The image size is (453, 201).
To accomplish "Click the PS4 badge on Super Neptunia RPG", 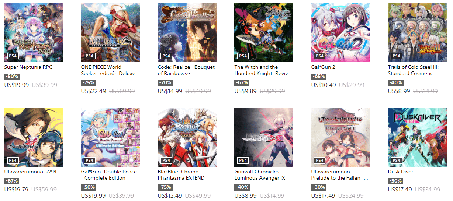I will [13, 56].
